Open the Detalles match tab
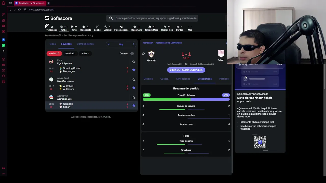Viewport: 326px width, 183px height. (148, 79)
